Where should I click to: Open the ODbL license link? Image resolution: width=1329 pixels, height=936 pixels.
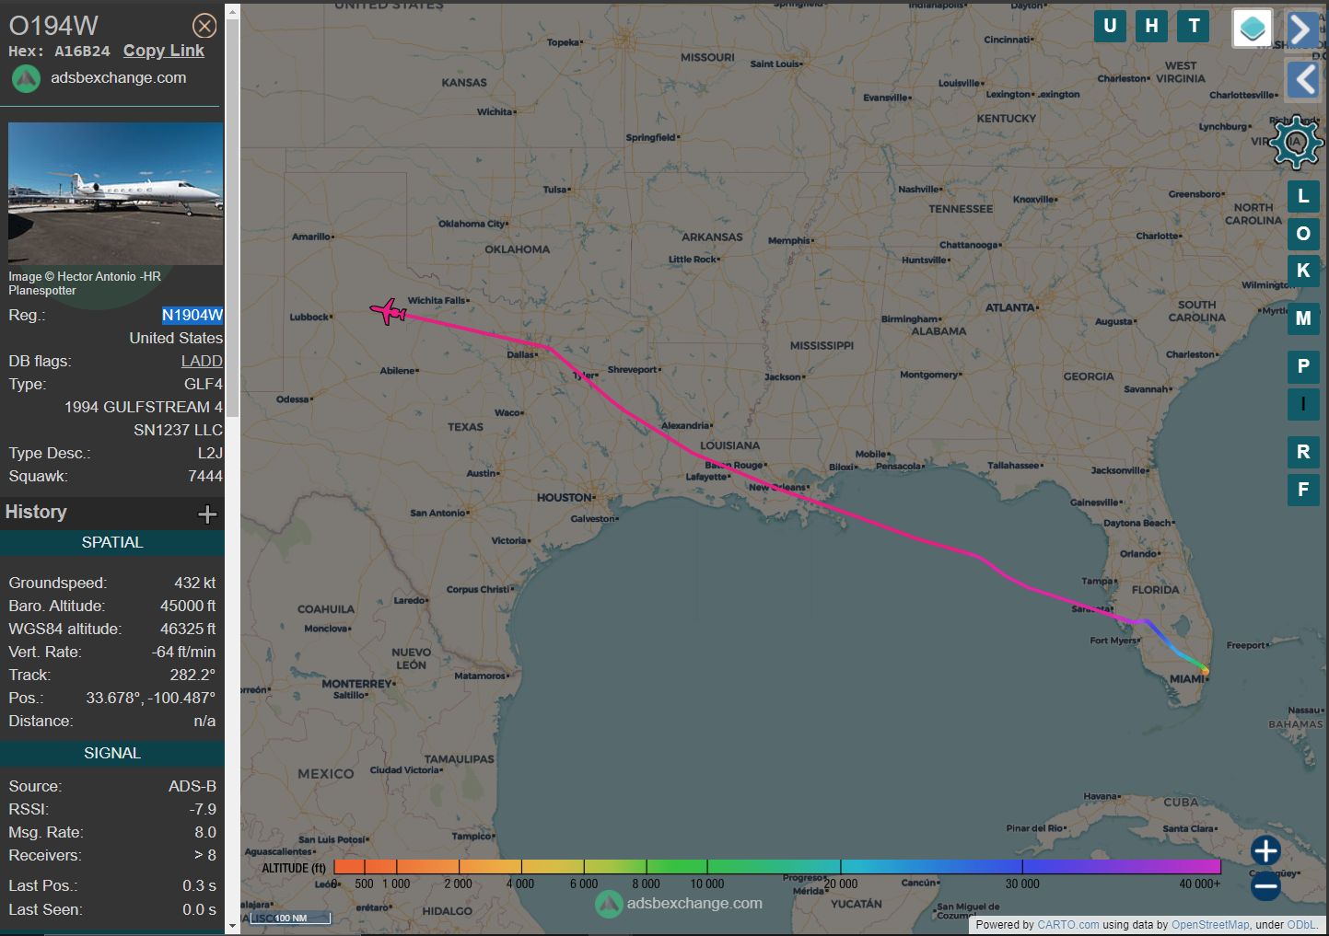coord(1301,925)
